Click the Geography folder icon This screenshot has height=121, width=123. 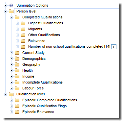click(17, 64)
